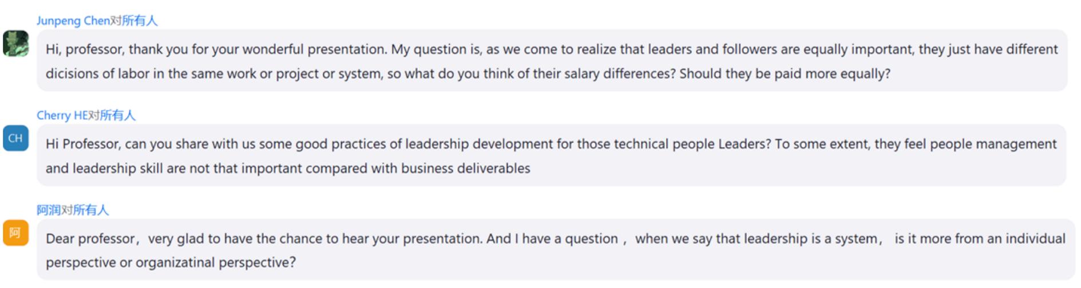Open the blue CH avatar profile

click(15, 139)
